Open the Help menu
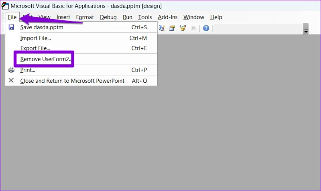 (216, 17)
